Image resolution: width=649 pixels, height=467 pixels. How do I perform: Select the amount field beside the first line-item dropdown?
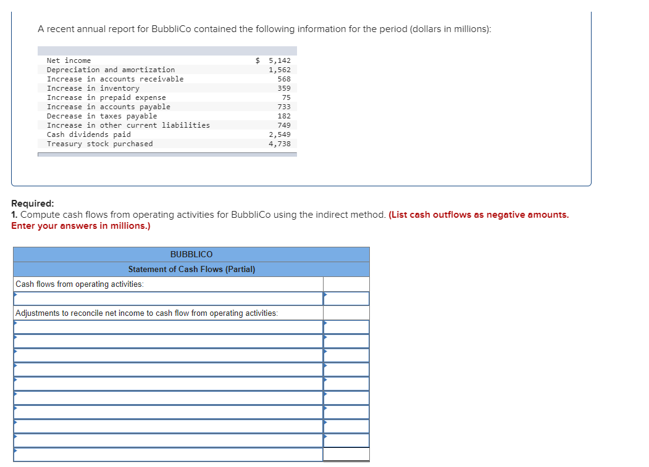tap(346, 299)
